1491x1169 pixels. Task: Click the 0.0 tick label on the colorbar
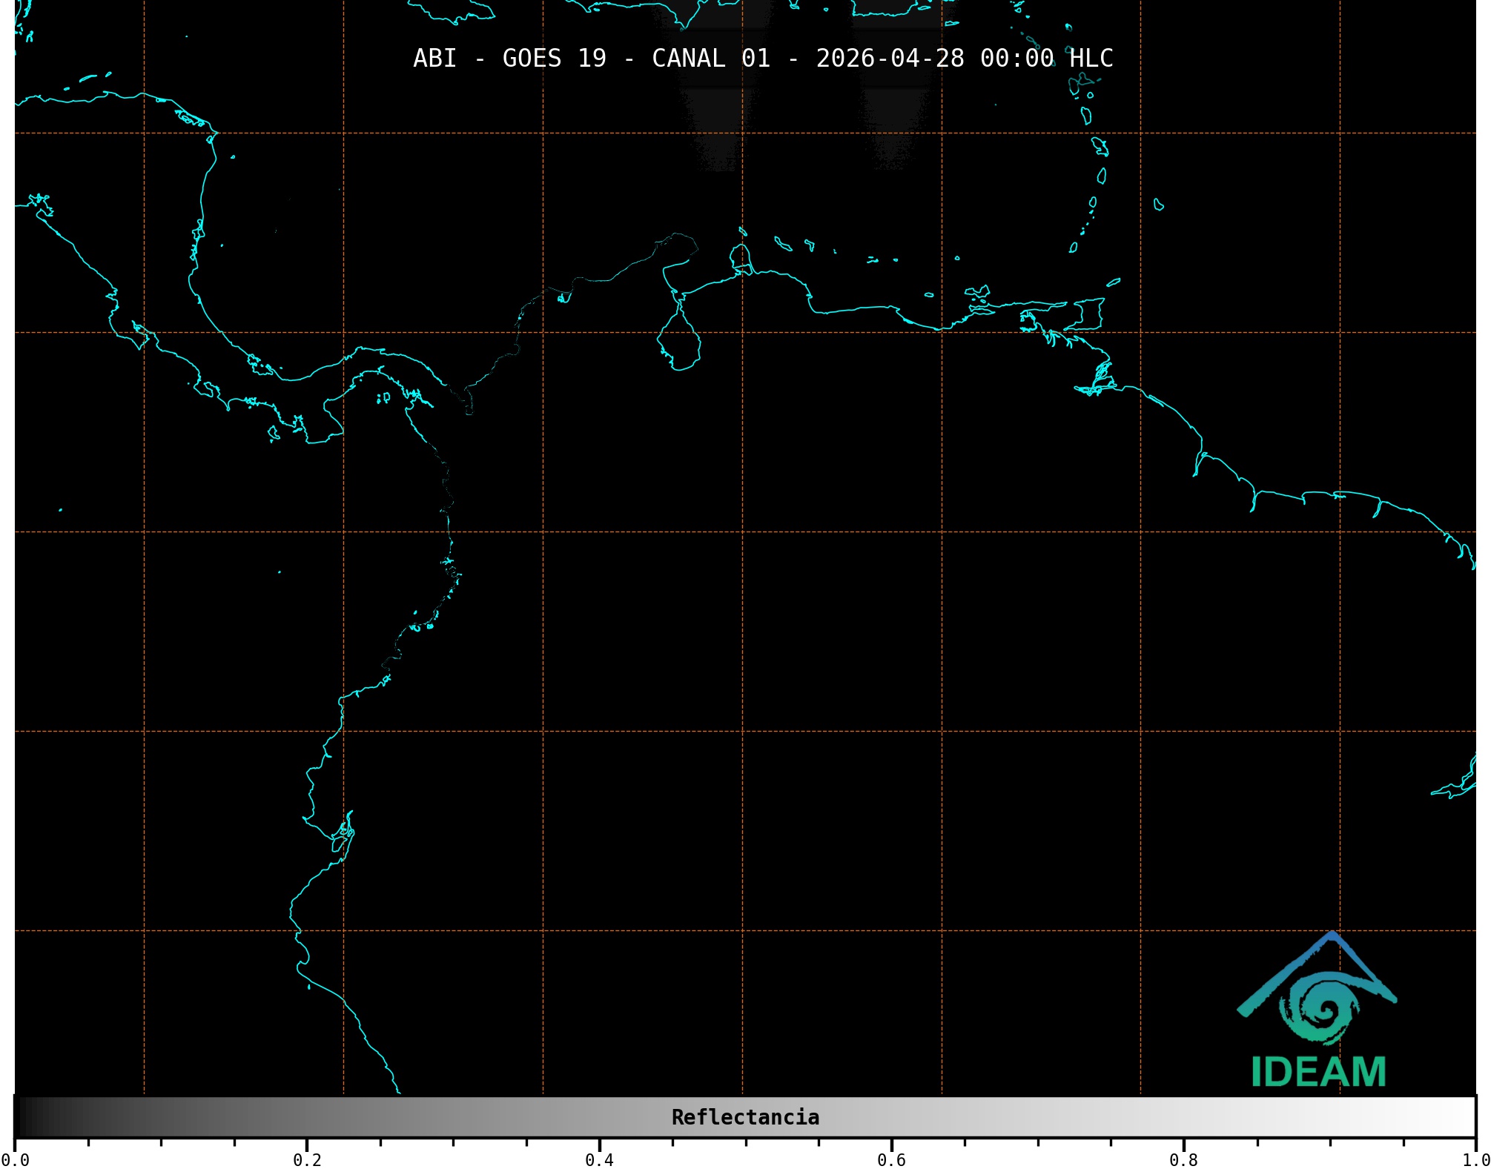click(x=15, y=1160)
